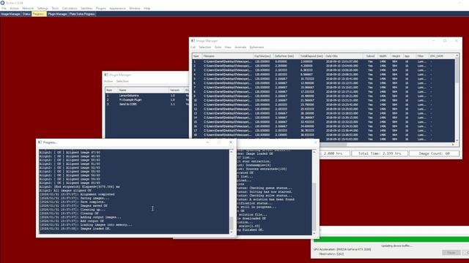Image resolution: width=469 pixels, height=263 pixels.
Task: Click the Progress window scroll up arrow
Action: coord(232,152)
